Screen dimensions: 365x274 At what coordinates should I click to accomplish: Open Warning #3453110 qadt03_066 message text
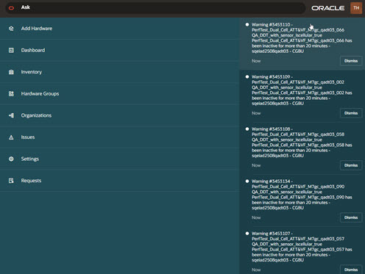(302, 38)
